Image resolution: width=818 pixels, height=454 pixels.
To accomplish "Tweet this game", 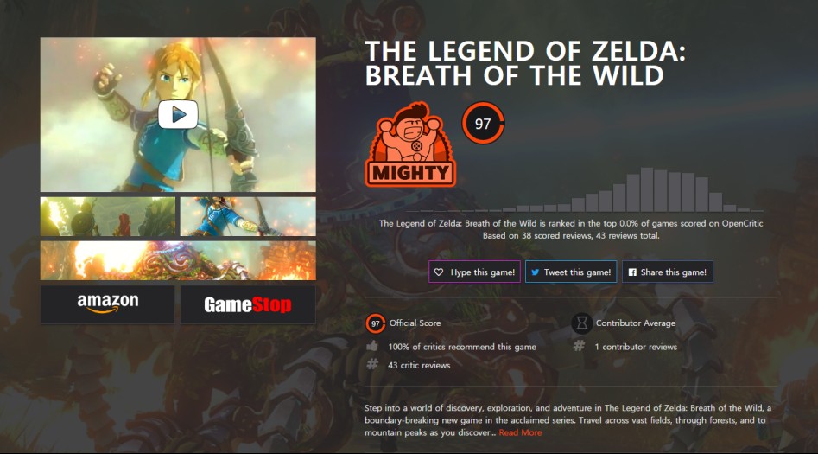I will 571,272.
